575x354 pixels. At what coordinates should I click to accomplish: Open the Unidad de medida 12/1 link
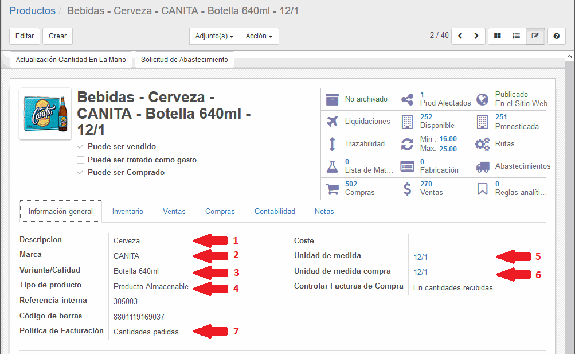(420, 257)
